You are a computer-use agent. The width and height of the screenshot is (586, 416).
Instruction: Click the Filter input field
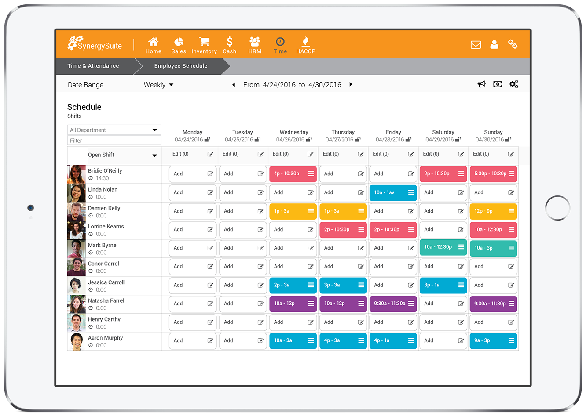[114, 140]
